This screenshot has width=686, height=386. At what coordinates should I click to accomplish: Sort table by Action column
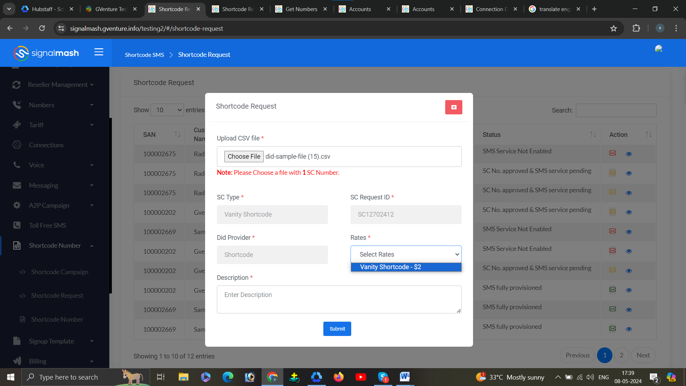coord(628,135)
